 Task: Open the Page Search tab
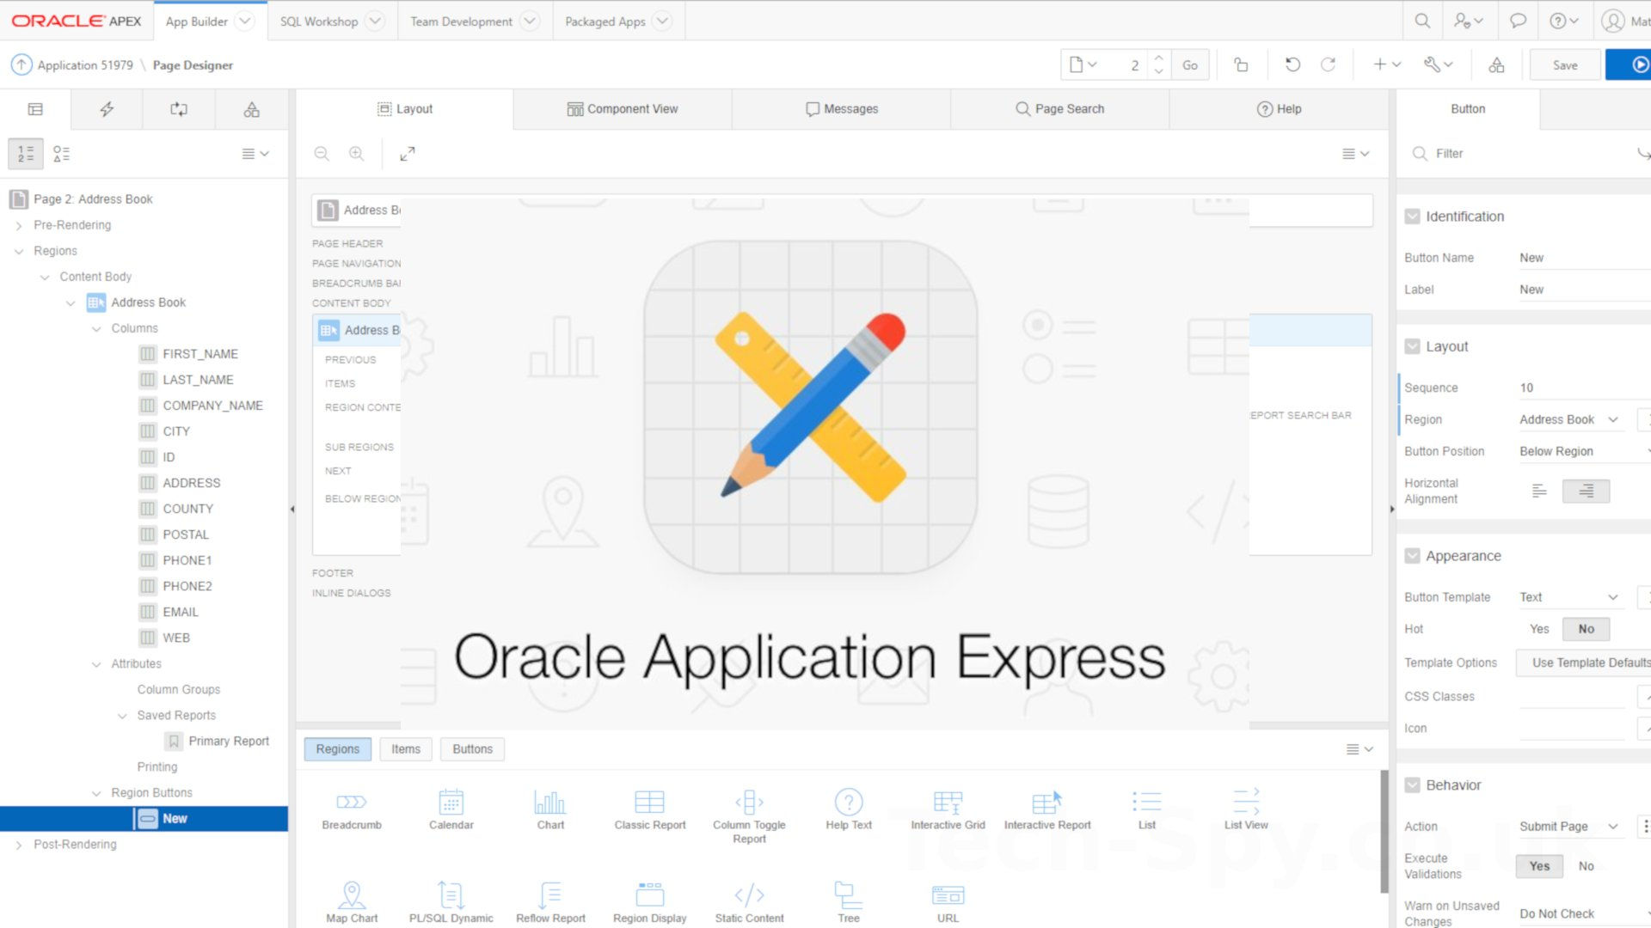pyautogui.click(x=1059, y=109)
